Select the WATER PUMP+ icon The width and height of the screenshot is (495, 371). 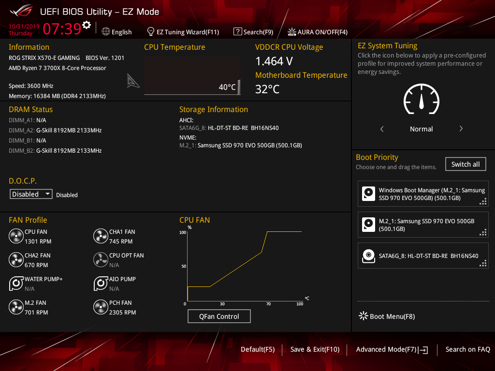16,283
